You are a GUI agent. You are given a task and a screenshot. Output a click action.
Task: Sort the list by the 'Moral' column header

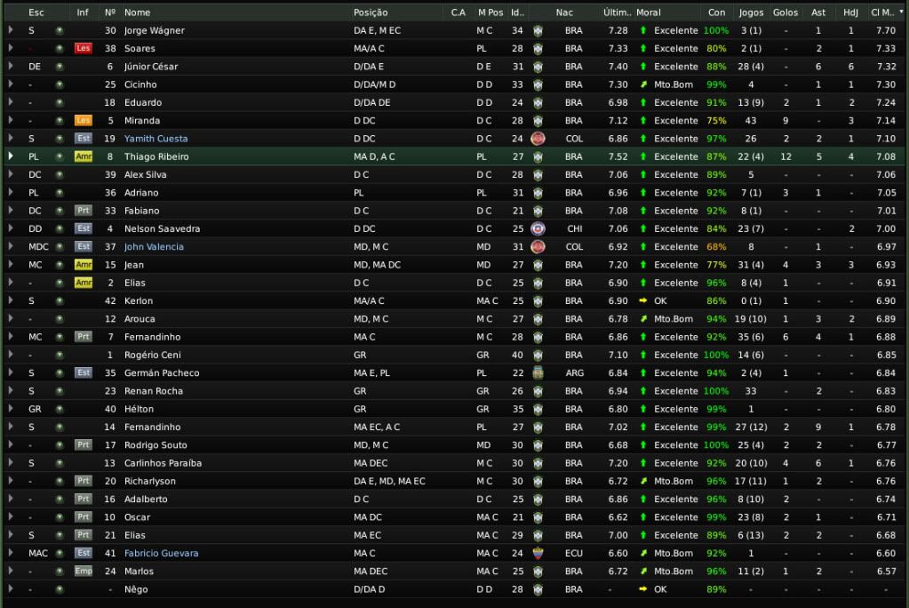click(649, 12)
